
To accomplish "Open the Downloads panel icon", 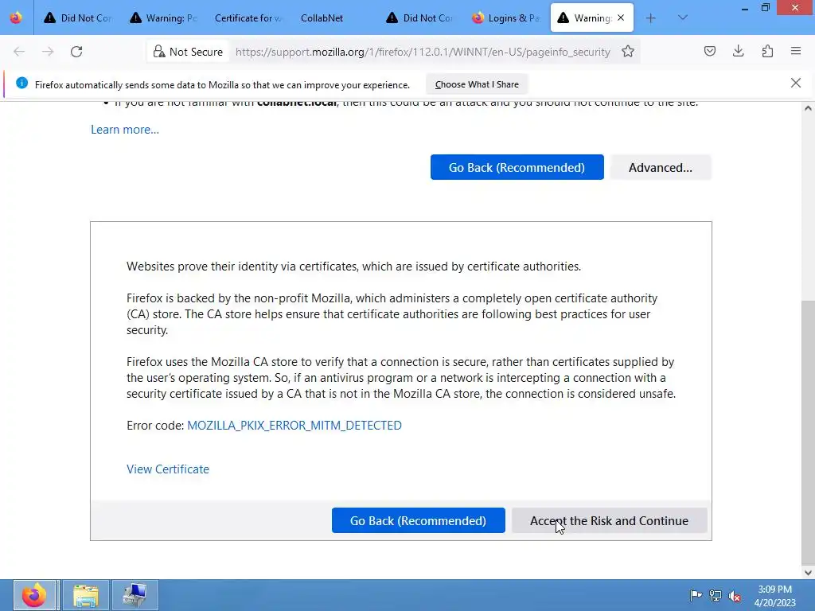I will click(738, 52).
